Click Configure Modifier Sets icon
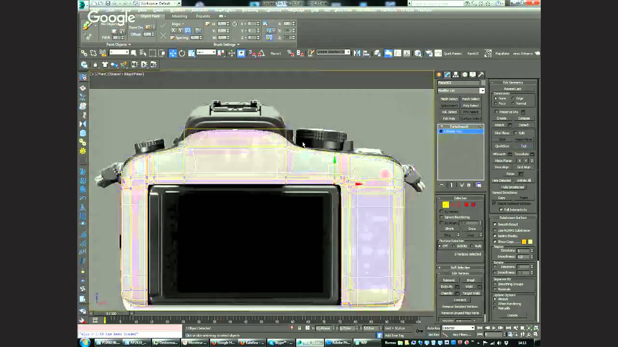 point(478,185)
